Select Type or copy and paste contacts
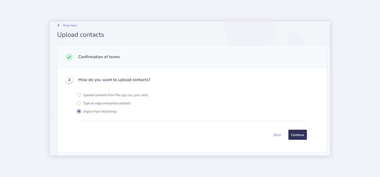The height and width of the screenshot is (177, 380). click(79, 103)
